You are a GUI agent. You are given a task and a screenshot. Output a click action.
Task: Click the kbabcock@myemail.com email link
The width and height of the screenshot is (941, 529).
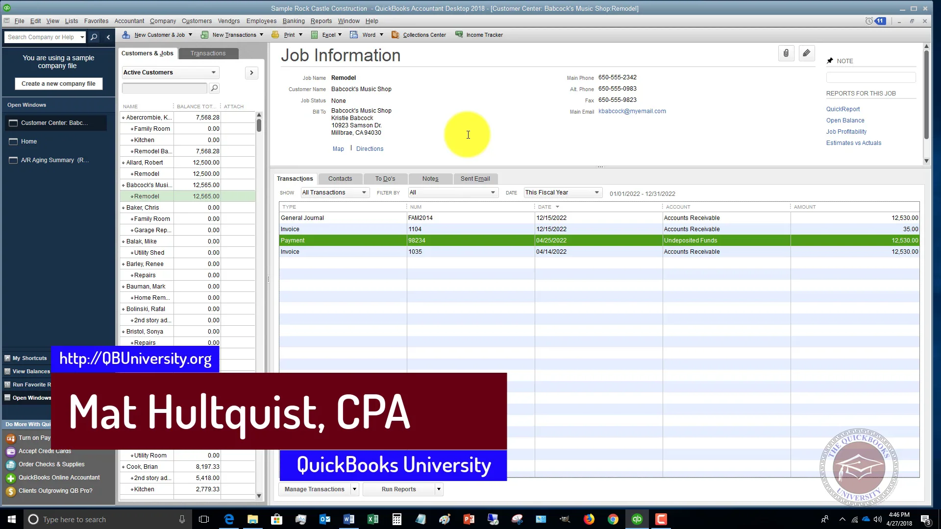pyautogui.click(x=632, y=111)
